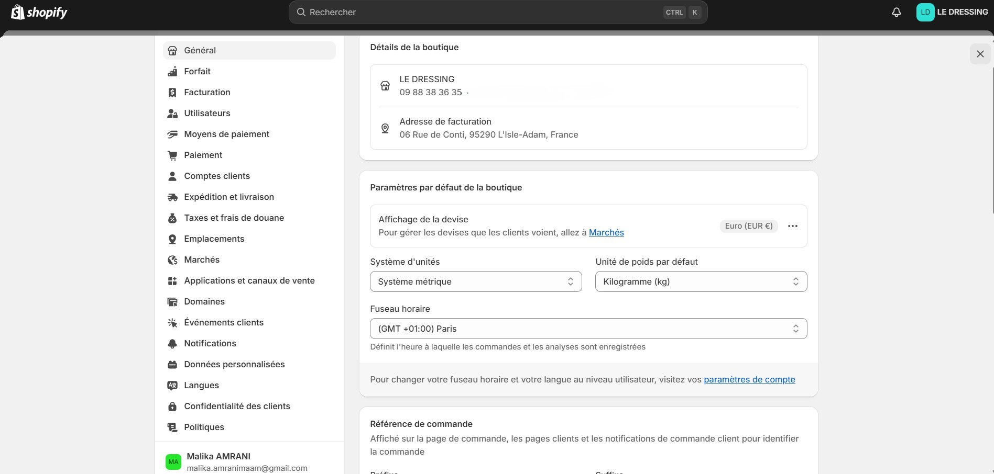Image resolution: width=994 pixels, height=474 pixels.
Task: Click the LE DRESSING store icon in details
Action: coord(385,86)
